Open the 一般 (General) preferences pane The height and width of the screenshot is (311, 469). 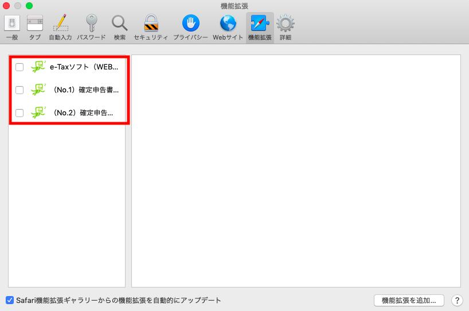click(x=12, y=27)
